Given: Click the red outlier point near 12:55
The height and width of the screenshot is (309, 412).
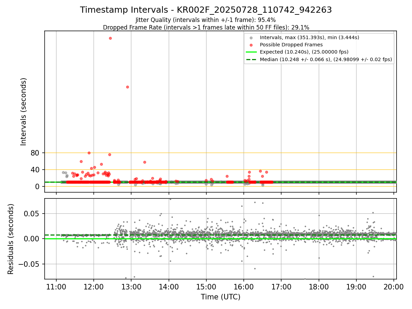Looking at the screenshot, I should (x=127, y=87).
